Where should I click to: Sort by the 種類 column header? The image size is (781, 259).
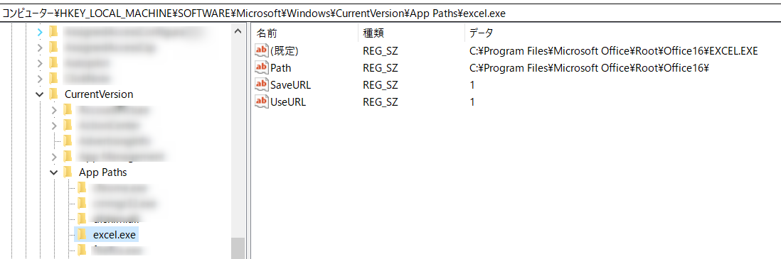pos(373,33)
